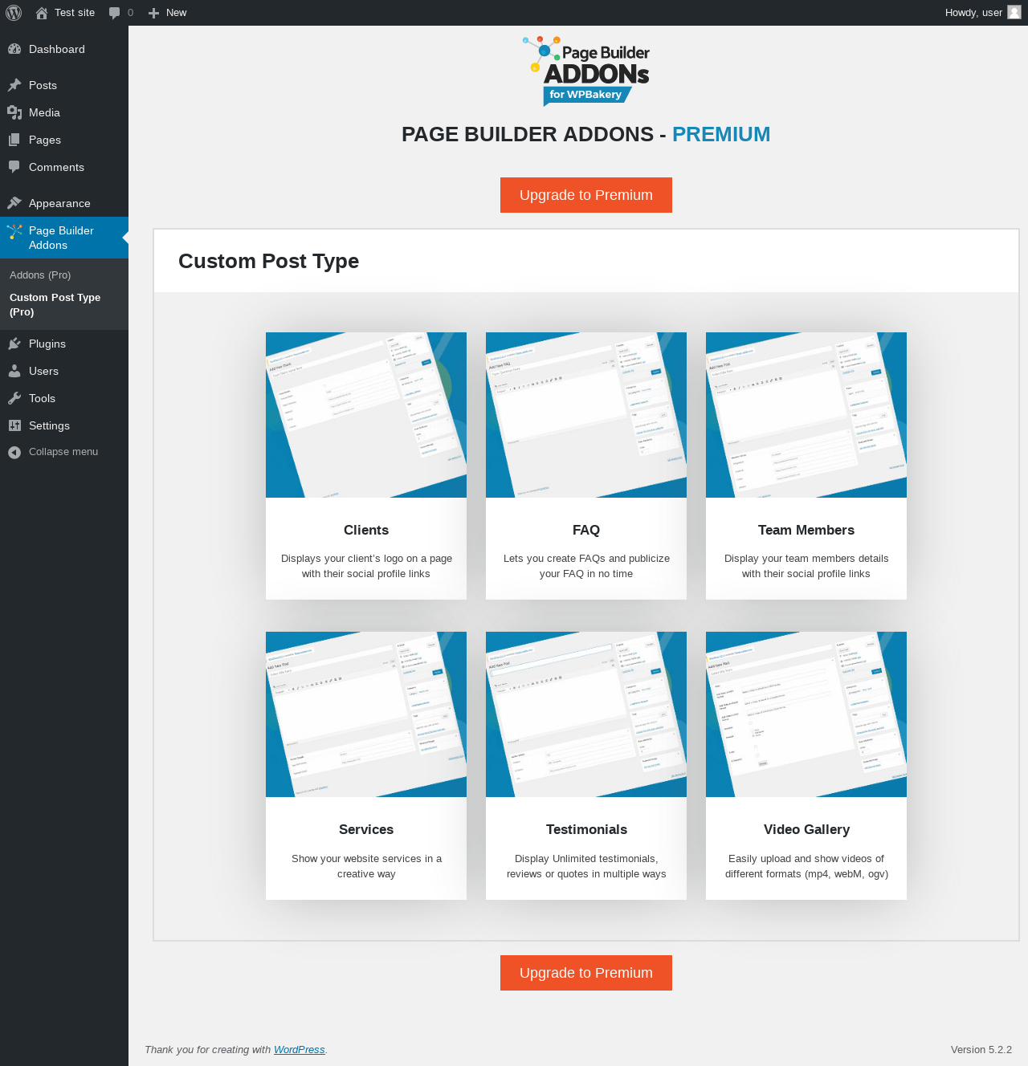Click the Plugins plug icon

tap(14, 344)
